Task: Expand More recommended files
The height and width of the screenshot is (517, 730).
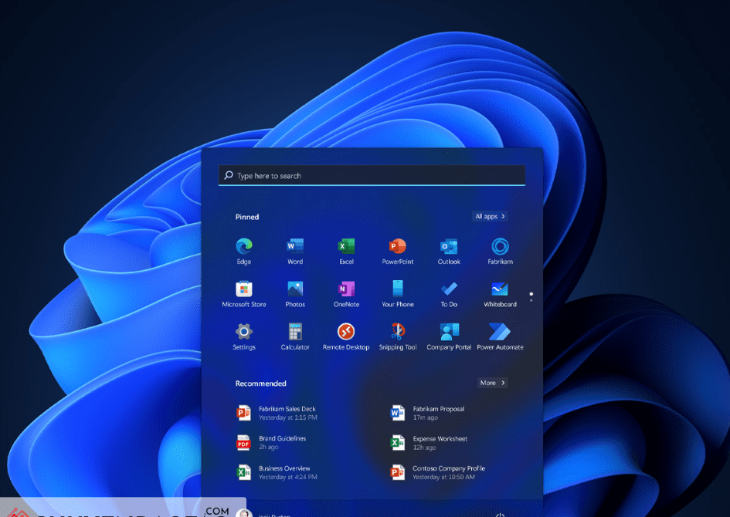Action: pos(492,383)
